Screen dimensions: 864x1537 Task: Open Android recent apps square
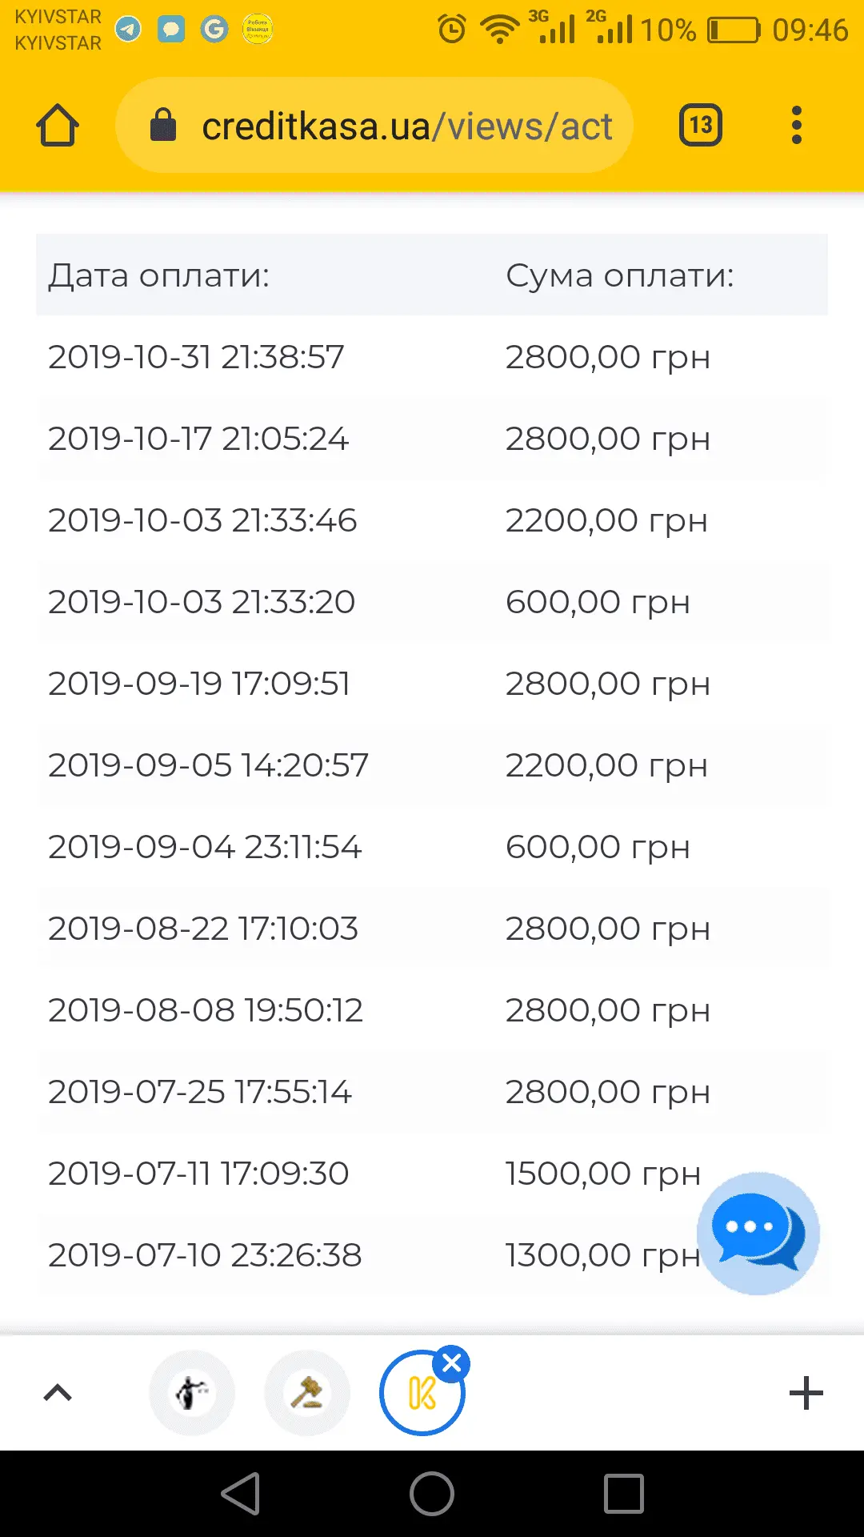[x=624, y=1494]
